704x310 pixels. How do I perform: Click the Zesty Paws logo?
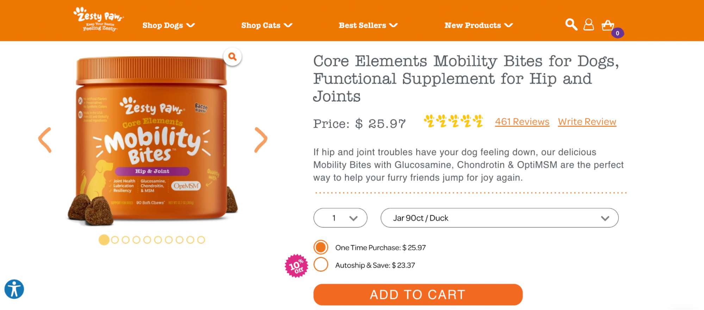pos(99,20)
